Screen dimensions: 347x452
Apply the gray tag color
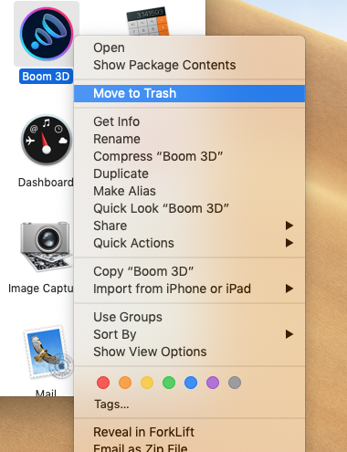[235, 383]
